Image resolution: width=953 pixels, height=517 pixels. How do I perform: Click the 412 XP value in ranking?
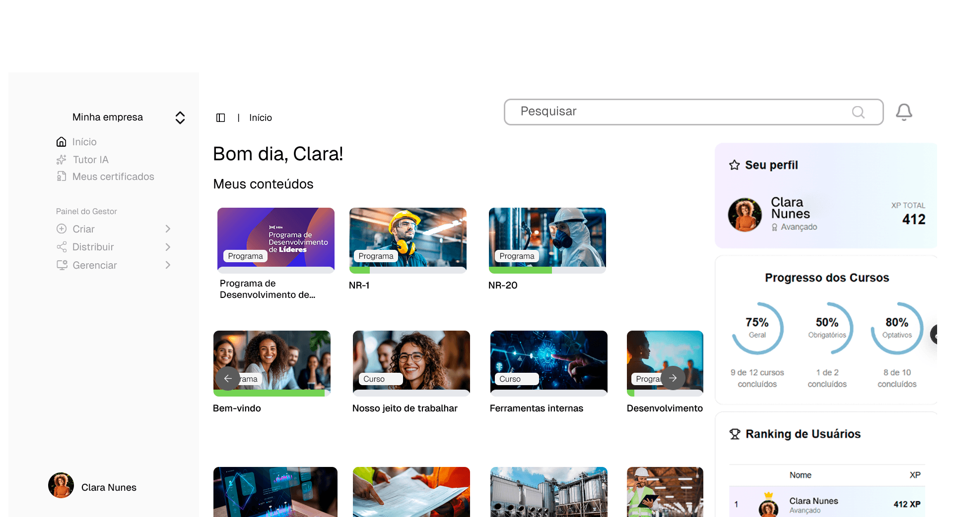[x=907, y=504]
